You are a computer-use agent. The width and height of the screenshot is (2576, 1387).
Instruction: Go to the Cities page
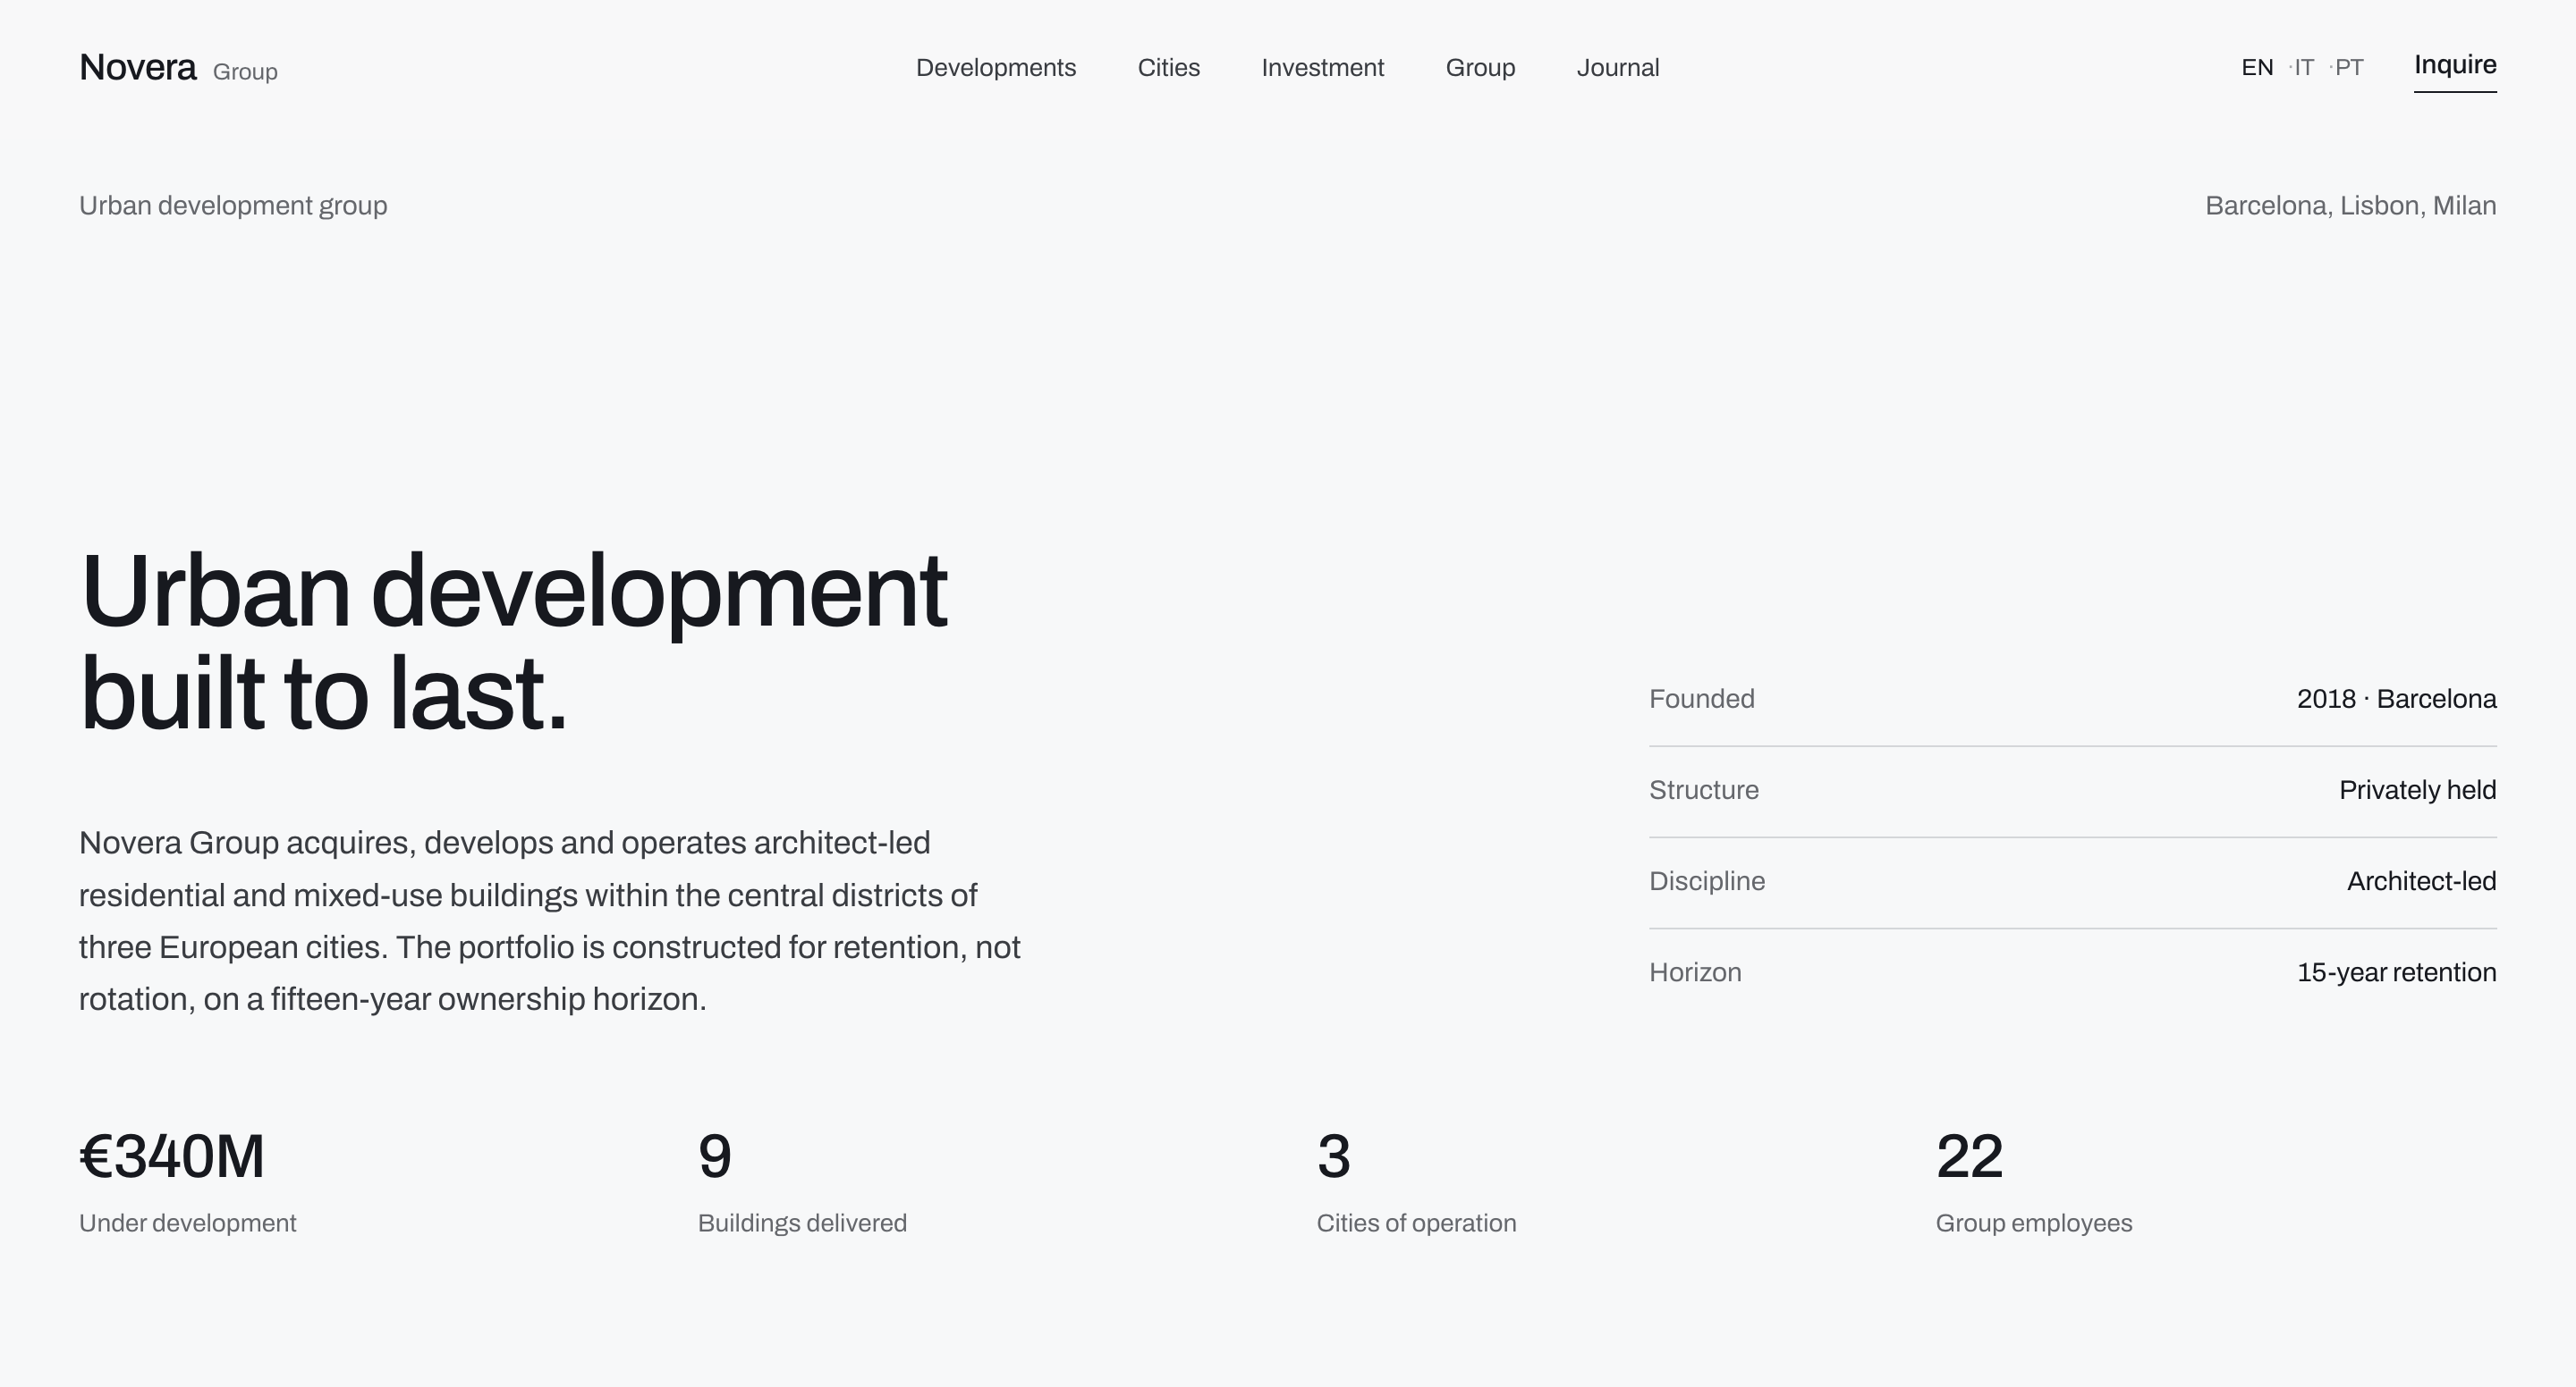(1169, 68)
